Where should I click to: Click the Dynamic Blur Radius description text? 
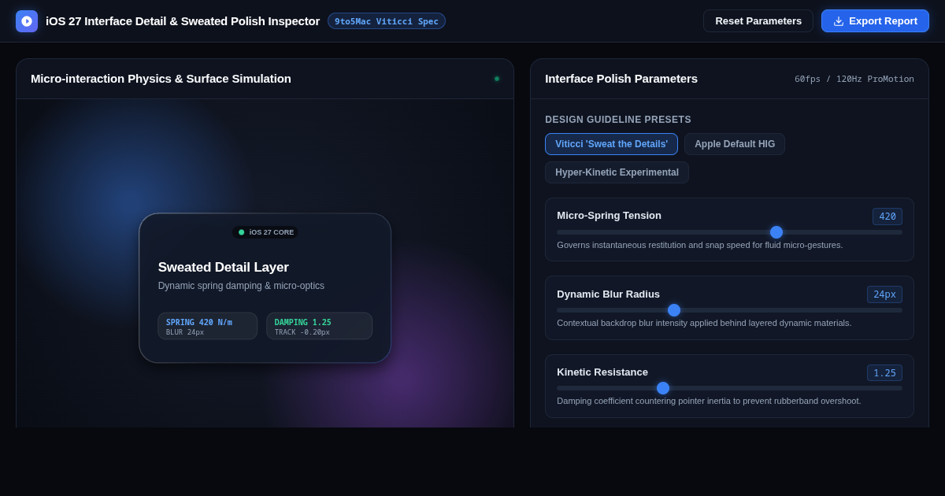tap(704, 323)
